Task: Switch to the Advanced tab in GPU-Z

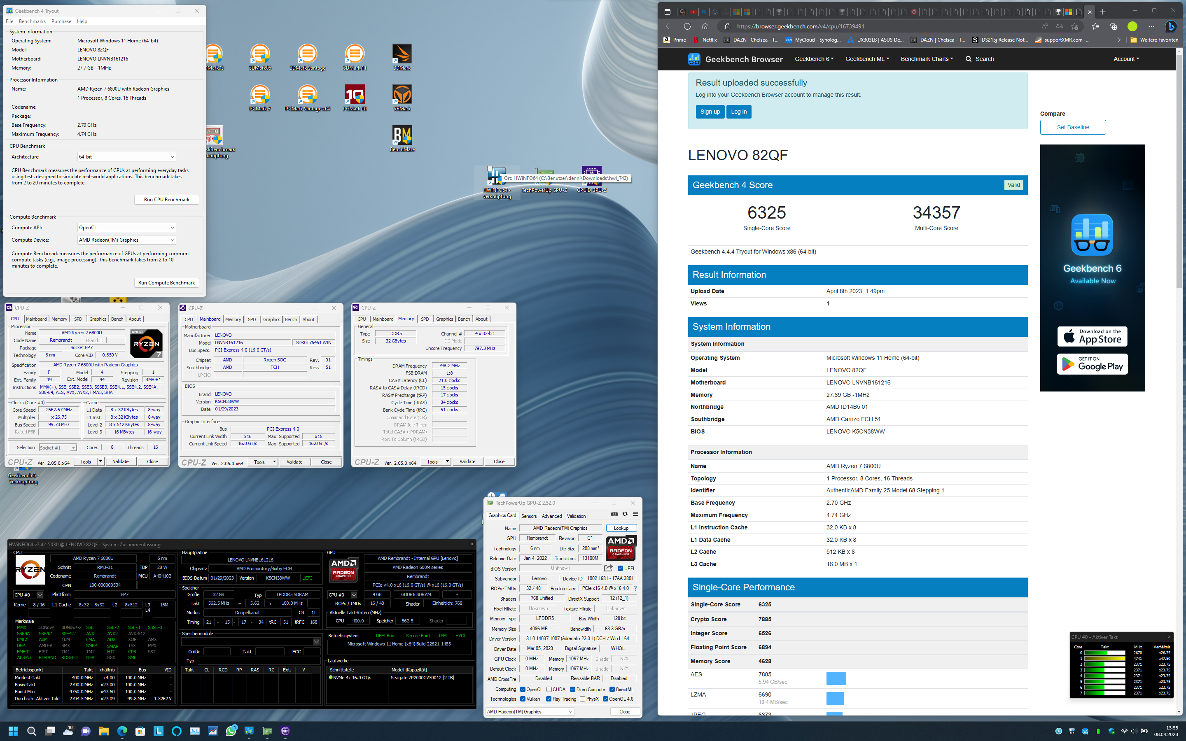Action: coord(552,516)
